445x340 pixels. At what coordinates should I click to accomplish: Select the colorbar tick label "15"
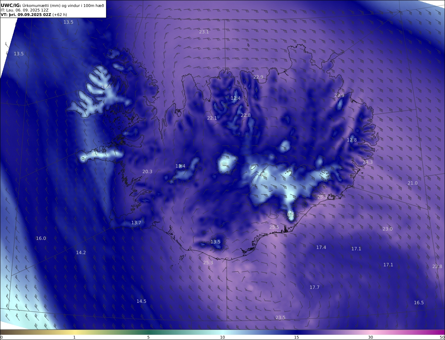point(297,337)
